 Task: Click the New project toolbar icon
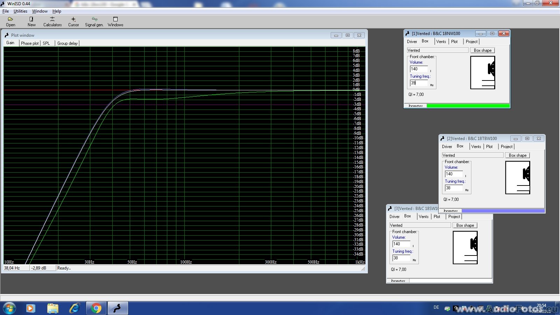(x=31, y=22)
